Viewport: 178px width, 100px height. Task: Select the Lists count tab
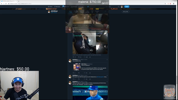tap(92, 12)
